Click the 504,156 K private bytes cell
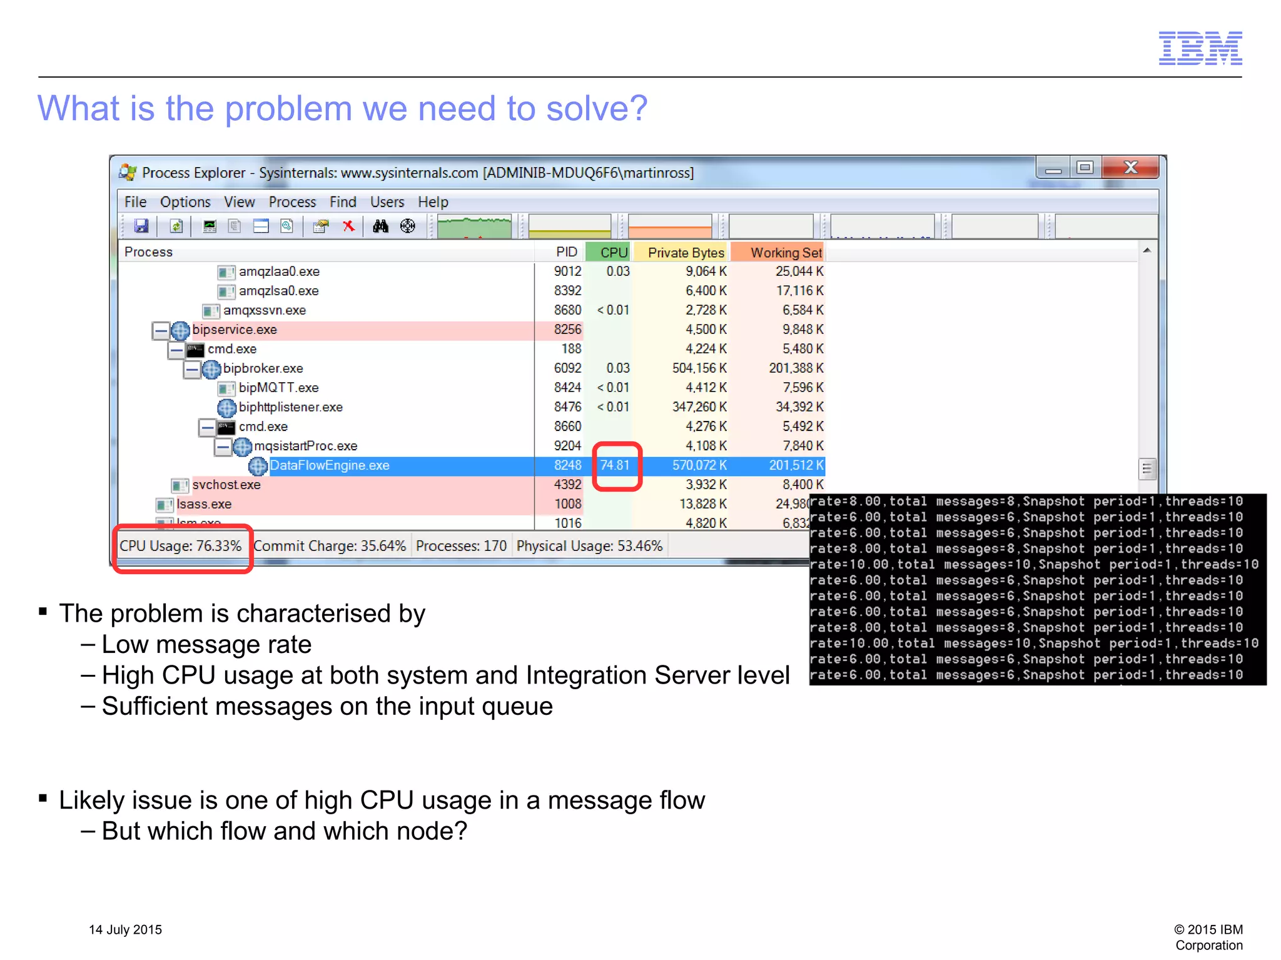Screen dimensions: 1281x960 (x=699, y=369)
